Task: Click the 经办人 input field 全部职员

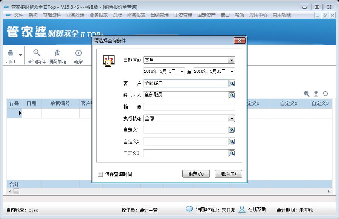Action: click(186, 95)
